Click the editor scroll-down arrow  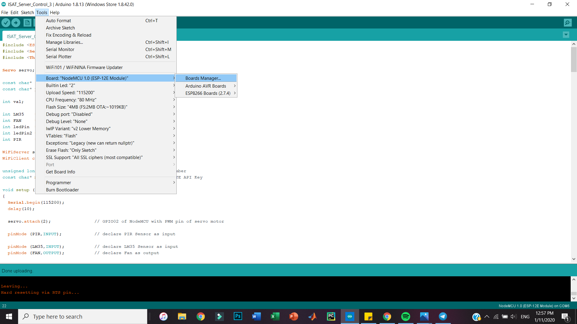coord(574,259)
